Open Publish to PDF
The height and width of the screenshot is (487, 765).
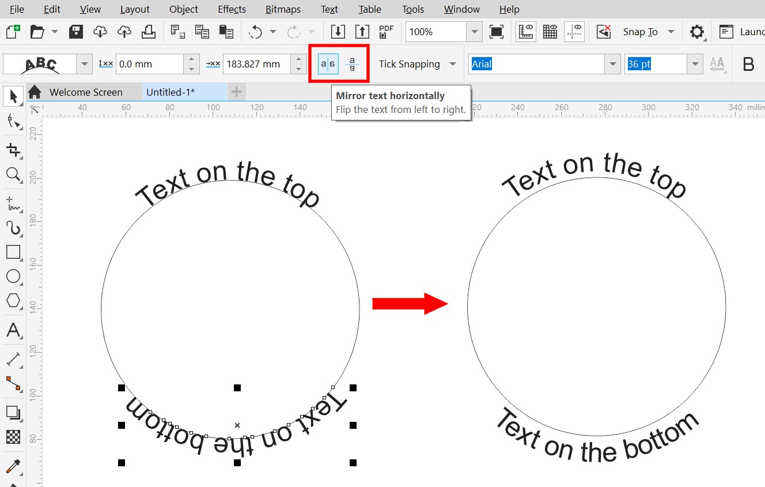coord(385,32)
